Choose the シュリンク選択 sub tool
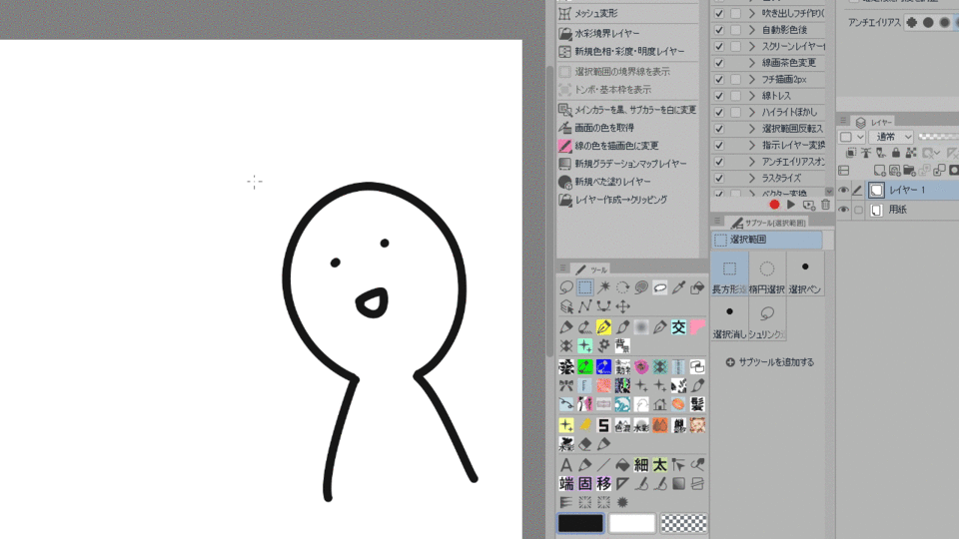959x539 pixels. pos(767,320)
